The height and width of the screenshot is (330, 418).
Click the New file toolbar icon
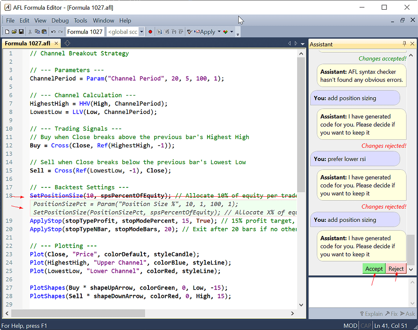click(7, 32)
